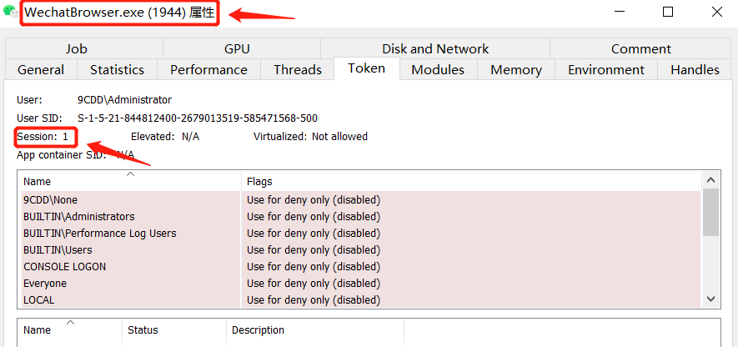This screenshot has height=347, width=738.
Task: Sort groups by Flags column header
Action: [x=470, y=181]
